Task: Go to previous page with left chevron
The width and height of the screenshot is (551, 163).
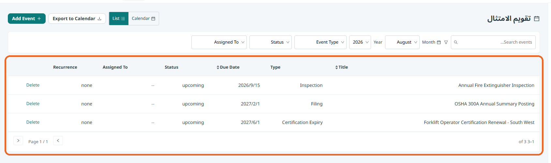Action: [x=58, y=141]
